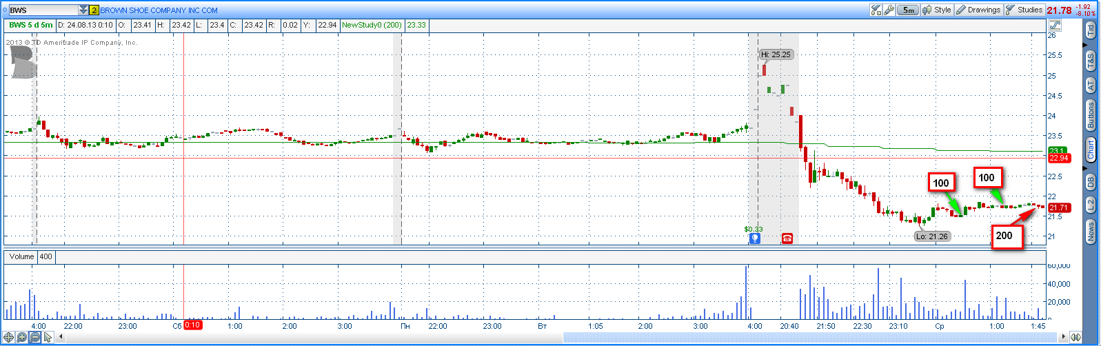
Task: Click the last price 21.78 readout
Action: 1060,10
